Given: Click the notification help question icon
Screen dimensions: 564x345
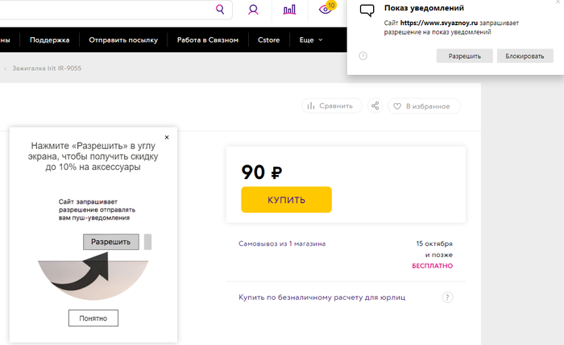Looking at the screenshot, I should tap(363, 56).
